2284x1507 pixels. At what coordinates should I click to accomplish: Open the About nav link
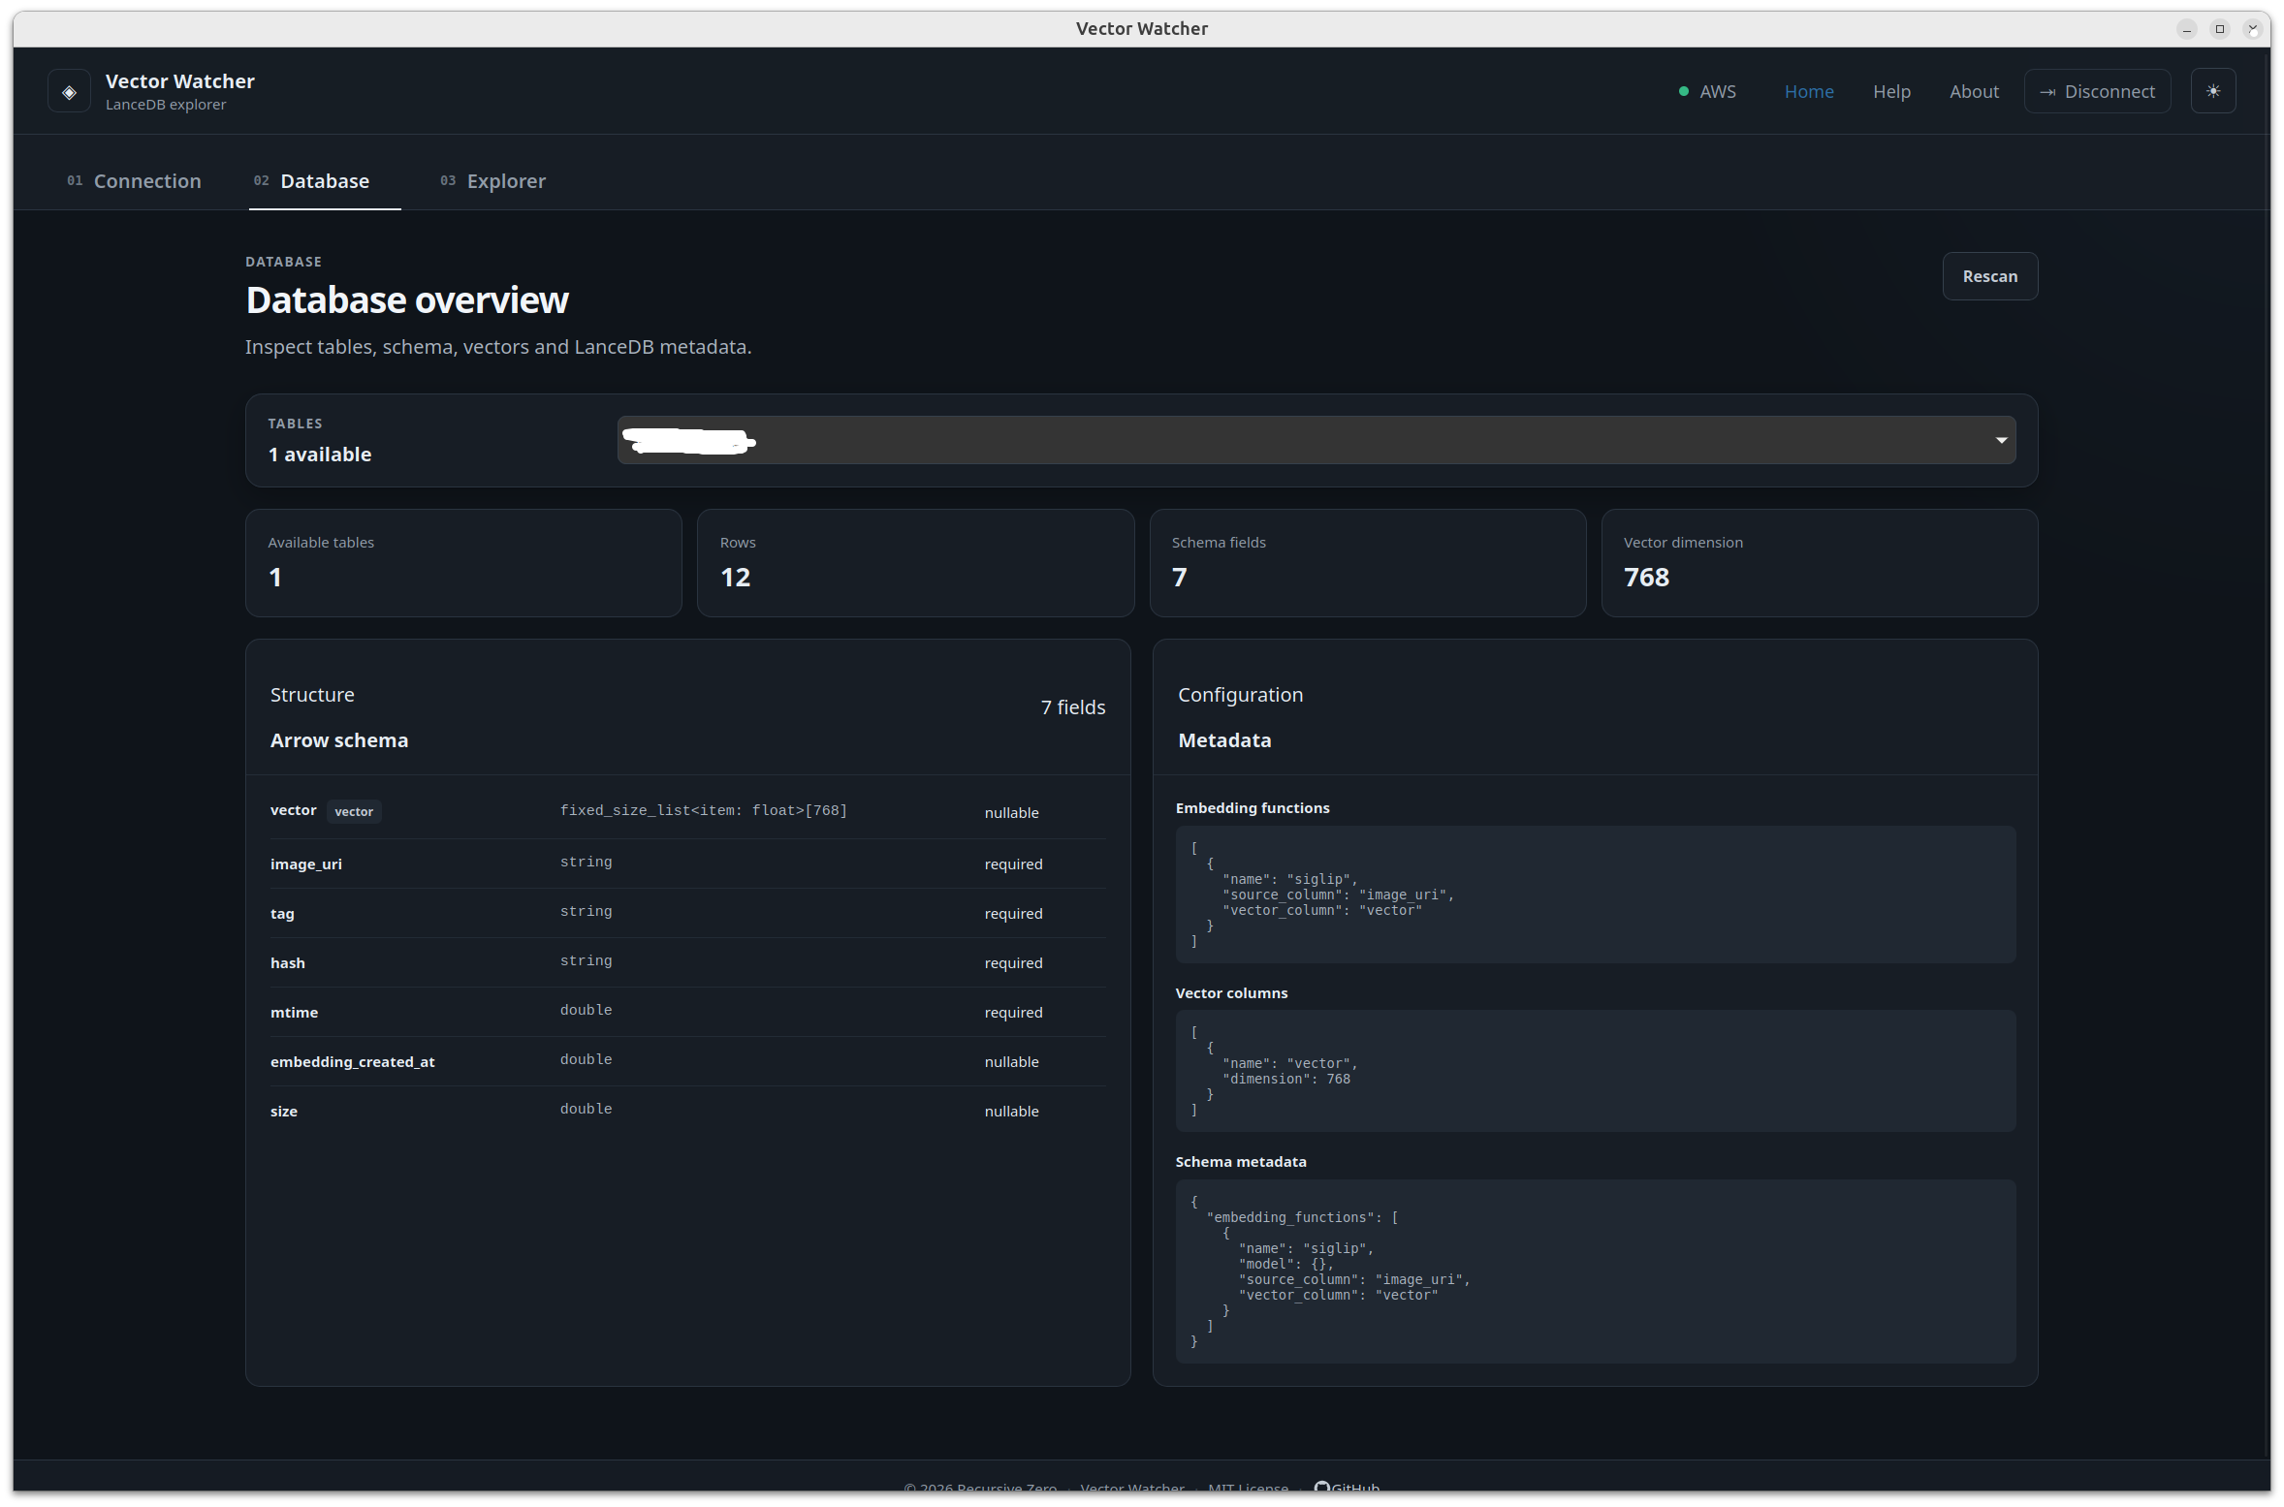(x=1974, y=91)
